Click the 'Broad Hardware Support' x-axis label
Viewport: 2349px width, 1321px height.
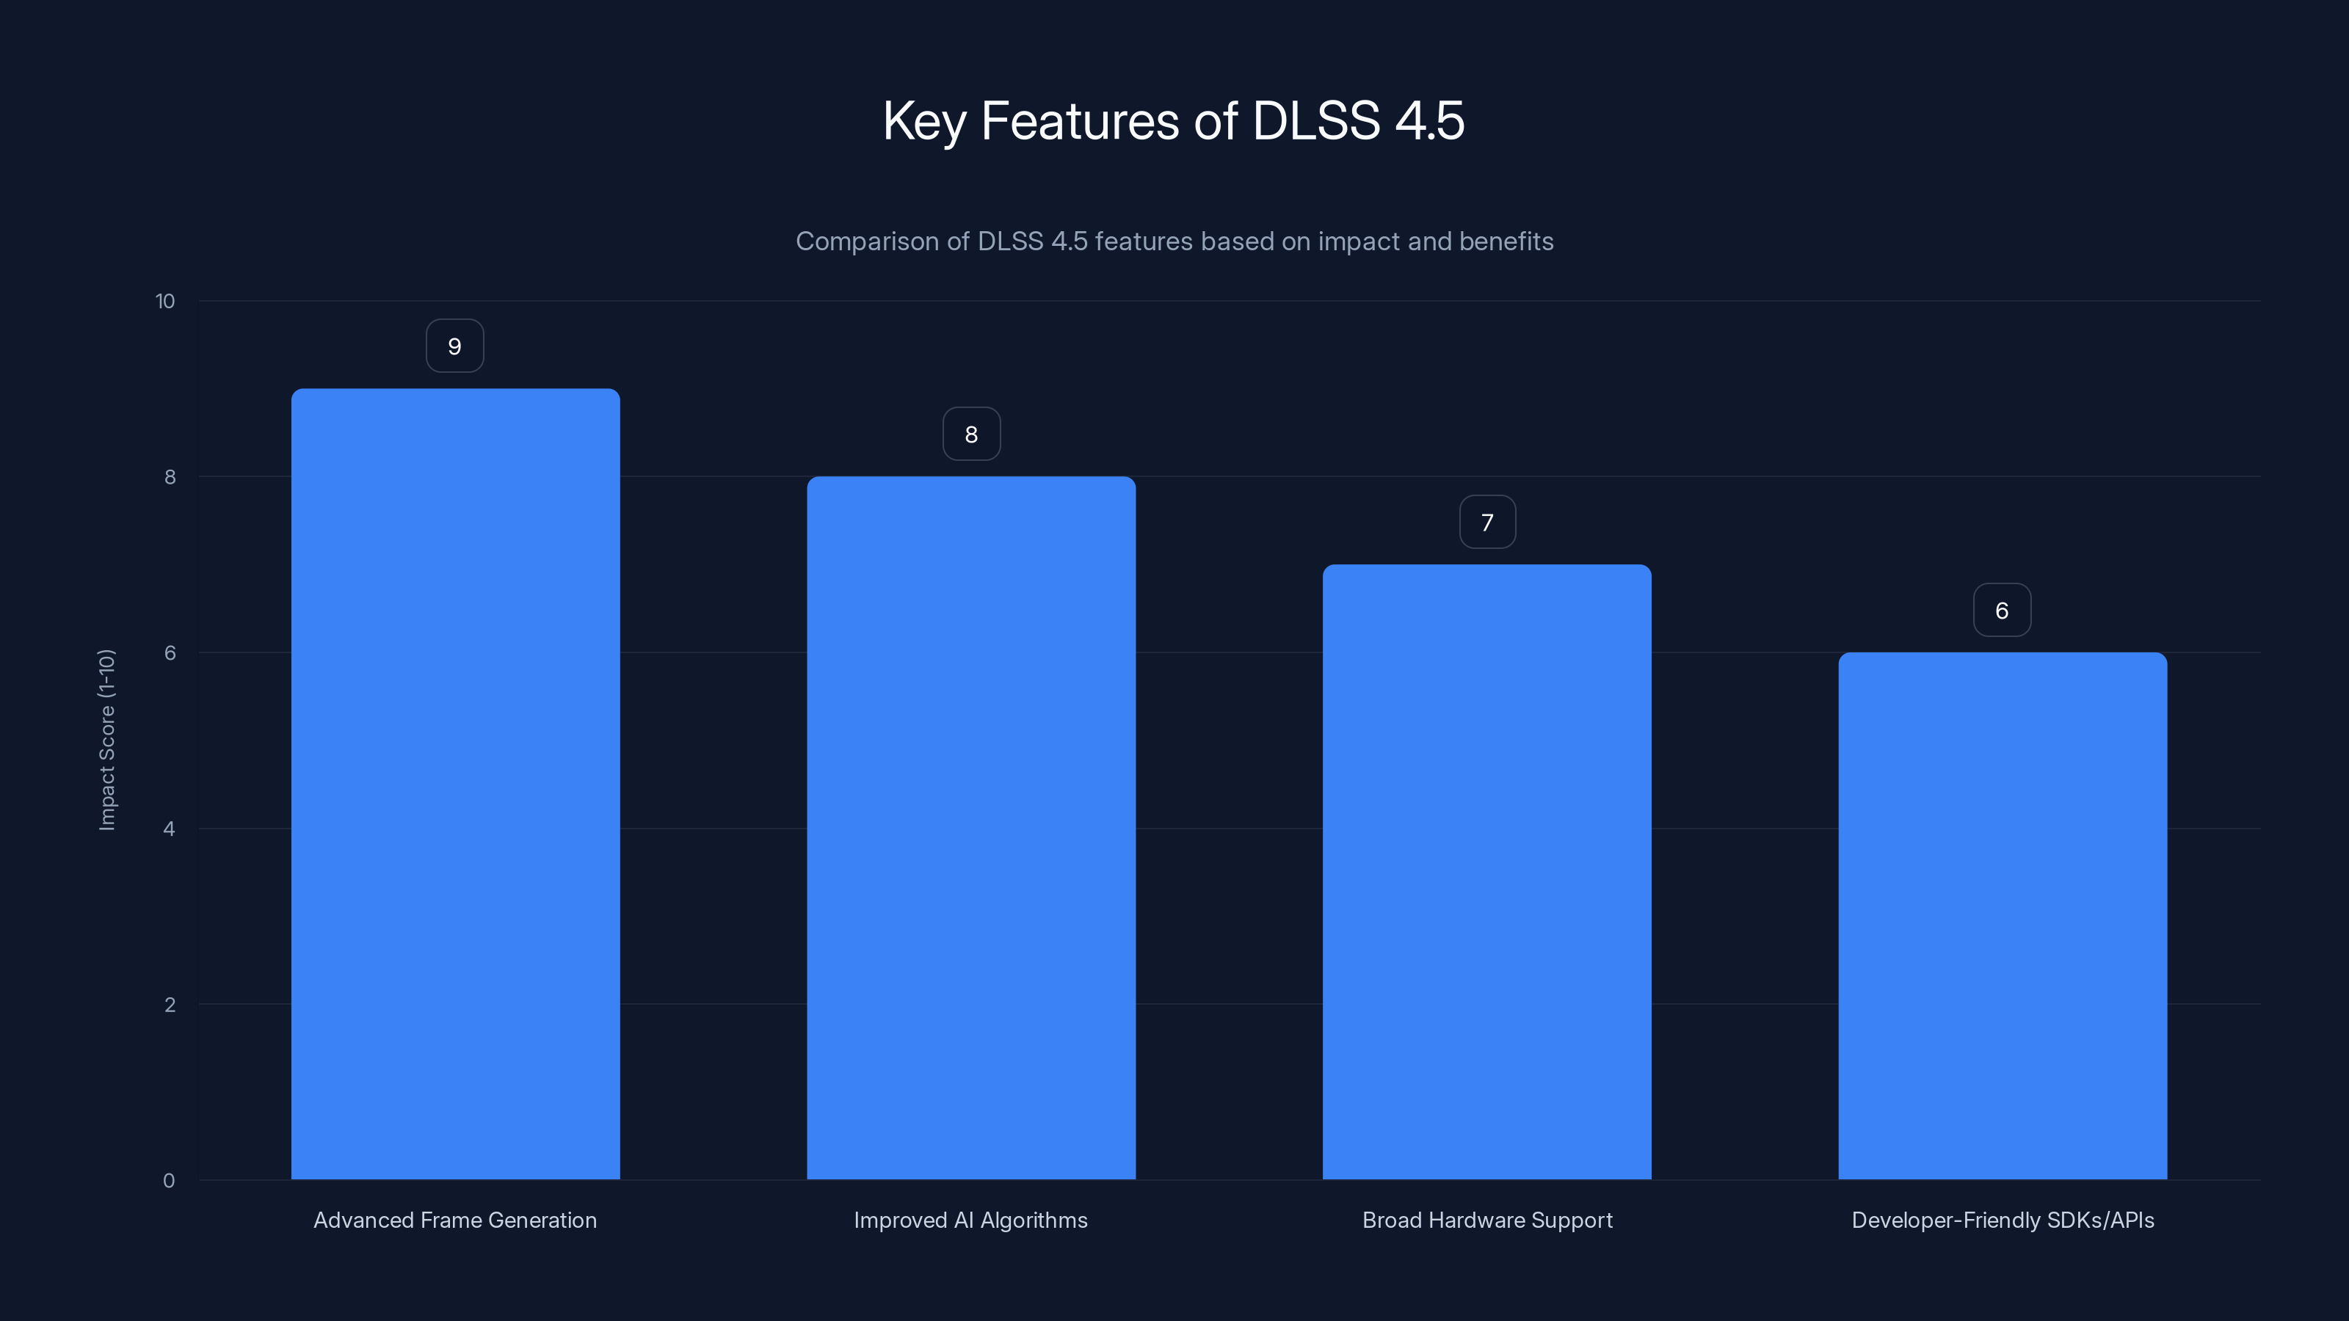[1487, 1220]
